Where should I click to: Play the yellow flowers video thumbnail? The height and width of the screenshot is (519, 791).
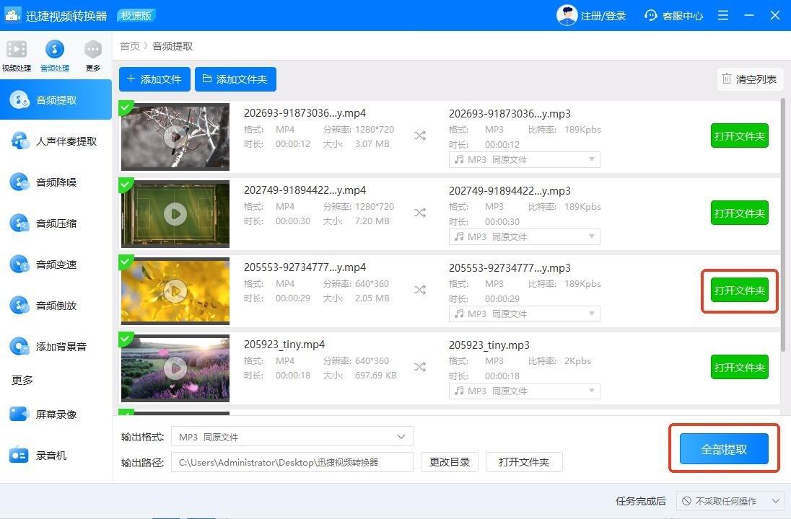pos(175,290)
